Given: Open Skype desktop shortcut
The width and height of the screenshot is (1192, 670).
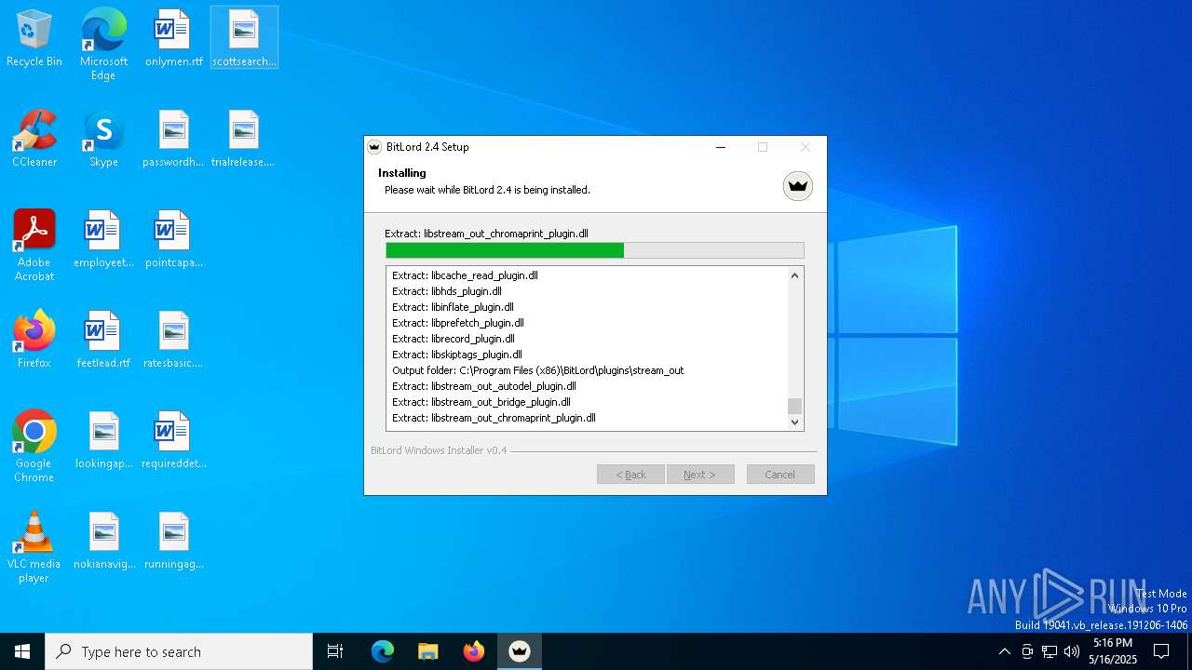Looking at the screenshot, I should pos(103,140).
